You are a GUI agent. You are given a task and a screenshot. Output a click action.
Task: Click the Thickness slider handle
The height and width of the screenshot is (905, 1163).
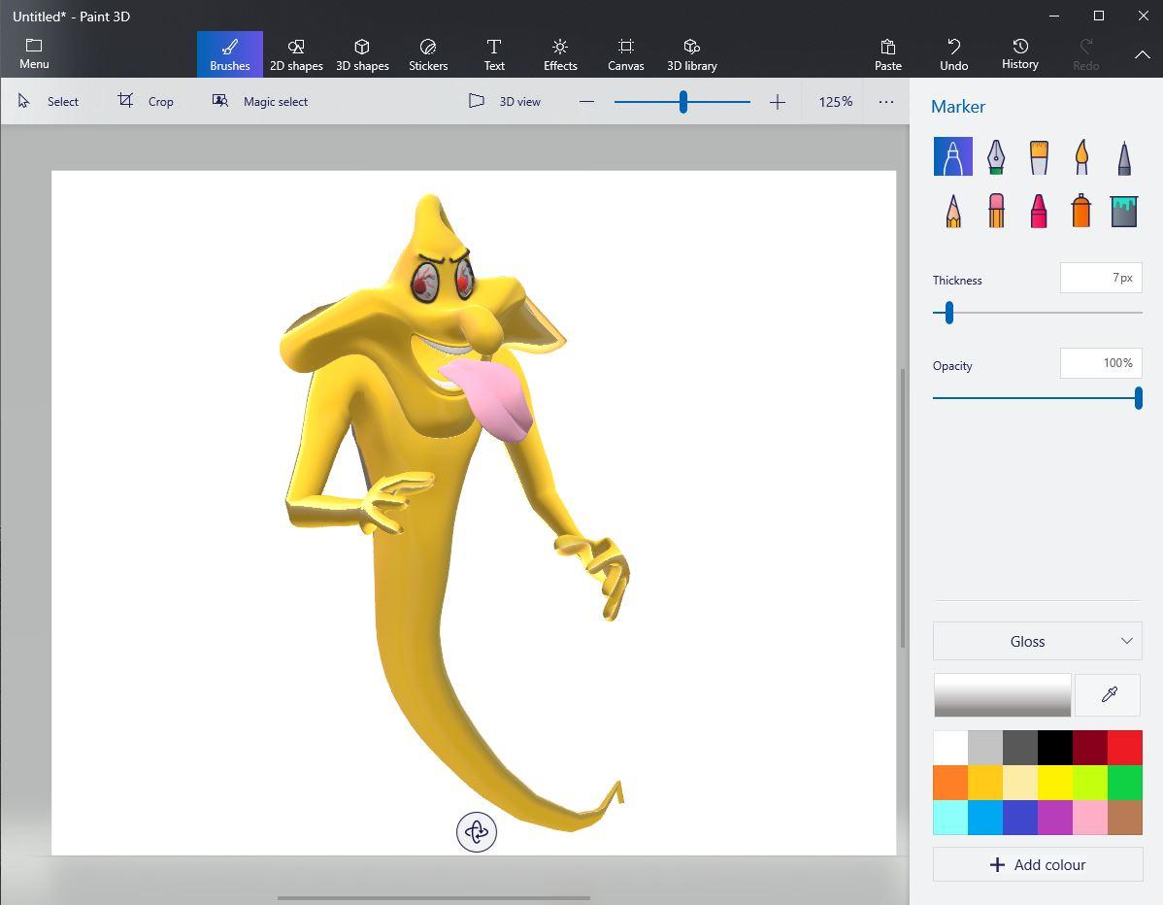pyautogui.click(x=948, y=313)
